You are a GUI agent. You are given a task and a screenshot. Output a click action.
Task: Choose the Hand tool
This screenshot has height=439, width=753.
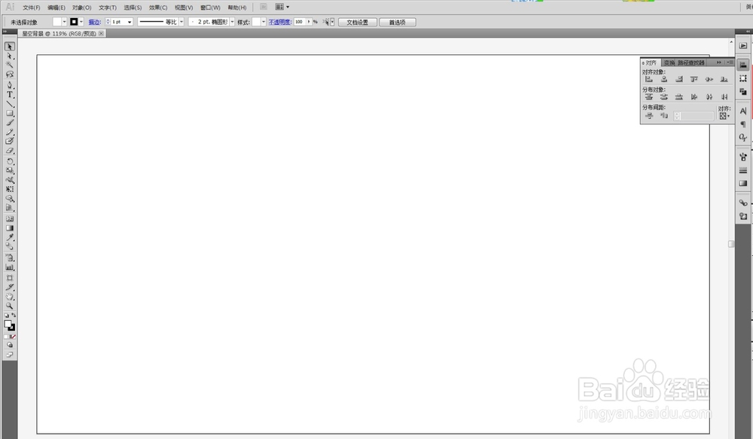click(x=10, y=297)
